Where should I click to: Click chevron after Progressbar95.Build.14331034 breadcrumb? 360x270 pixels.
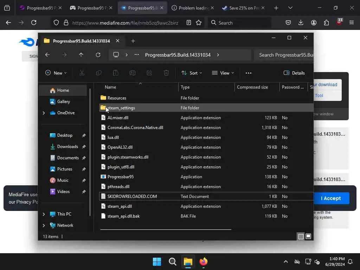[218, 55]
